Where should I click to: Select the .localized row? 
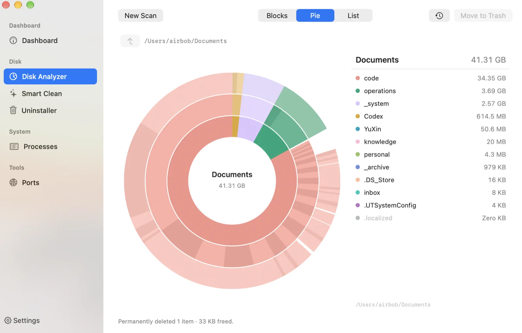(431, 218)
